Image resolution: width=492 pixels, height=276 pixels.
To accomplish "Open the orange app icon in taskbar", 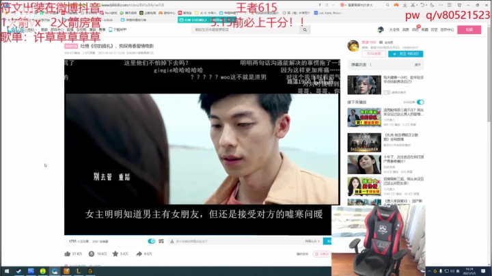I will (x=66, y=271).
